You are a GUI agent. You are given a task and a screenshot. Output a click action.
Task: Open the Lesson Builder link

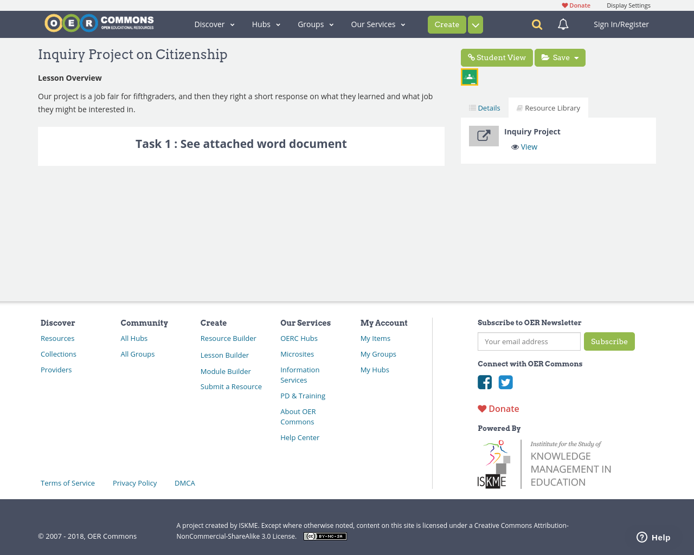[x=224, y=354]
